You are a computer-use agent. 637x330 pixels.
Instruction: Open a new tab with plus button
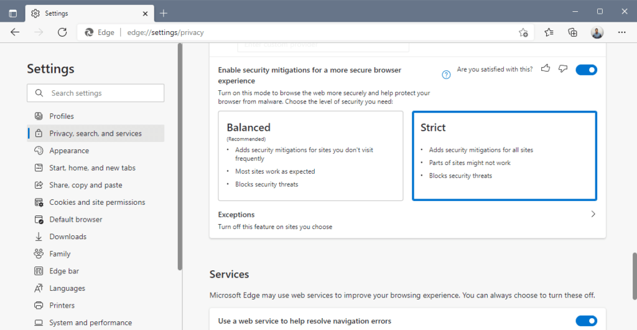164,14
